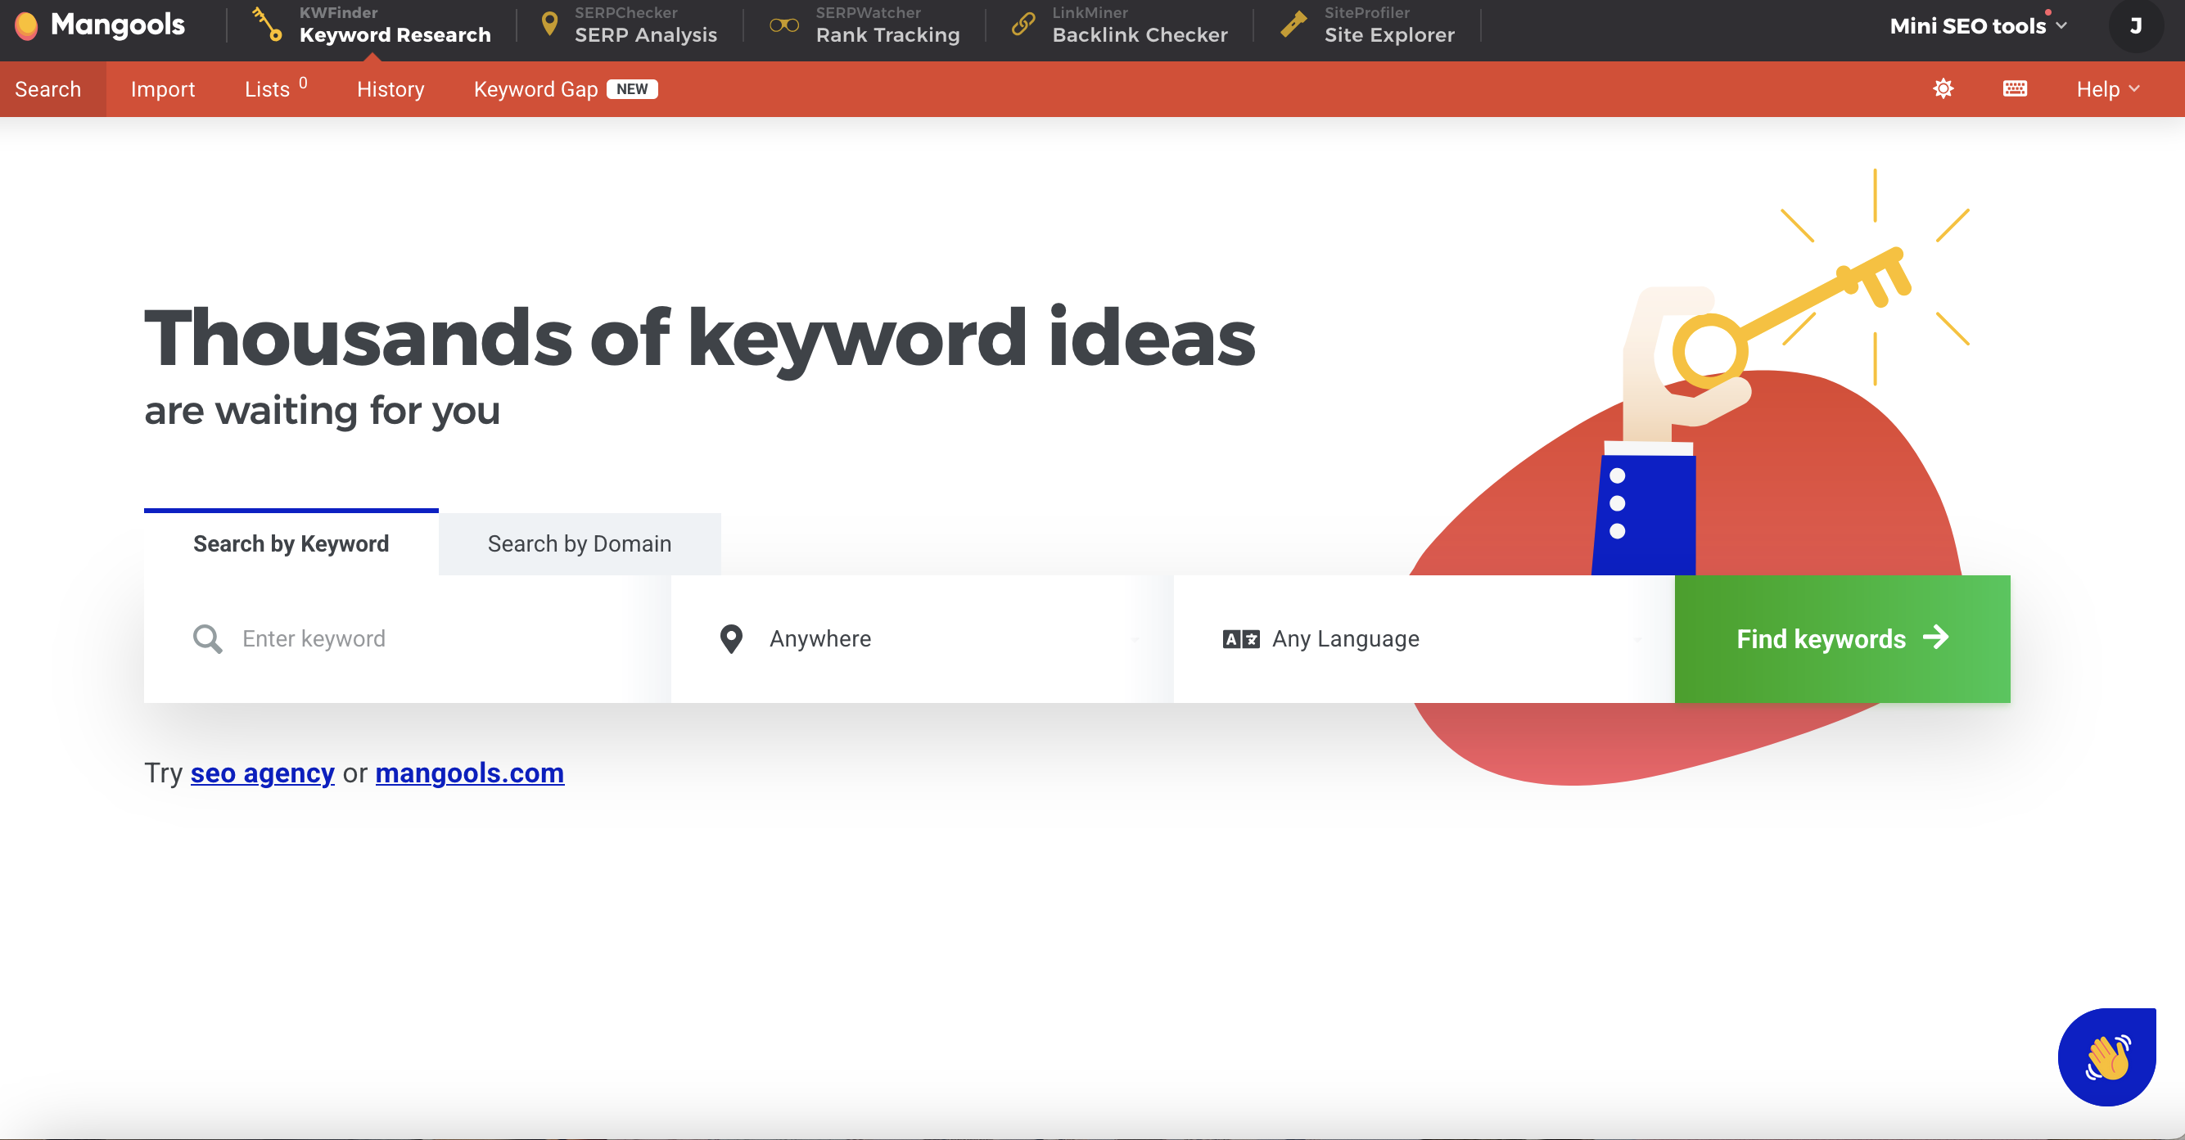Try the seo agency example link
This screenshot has width=2185, height=1140.
coord(262,773)
